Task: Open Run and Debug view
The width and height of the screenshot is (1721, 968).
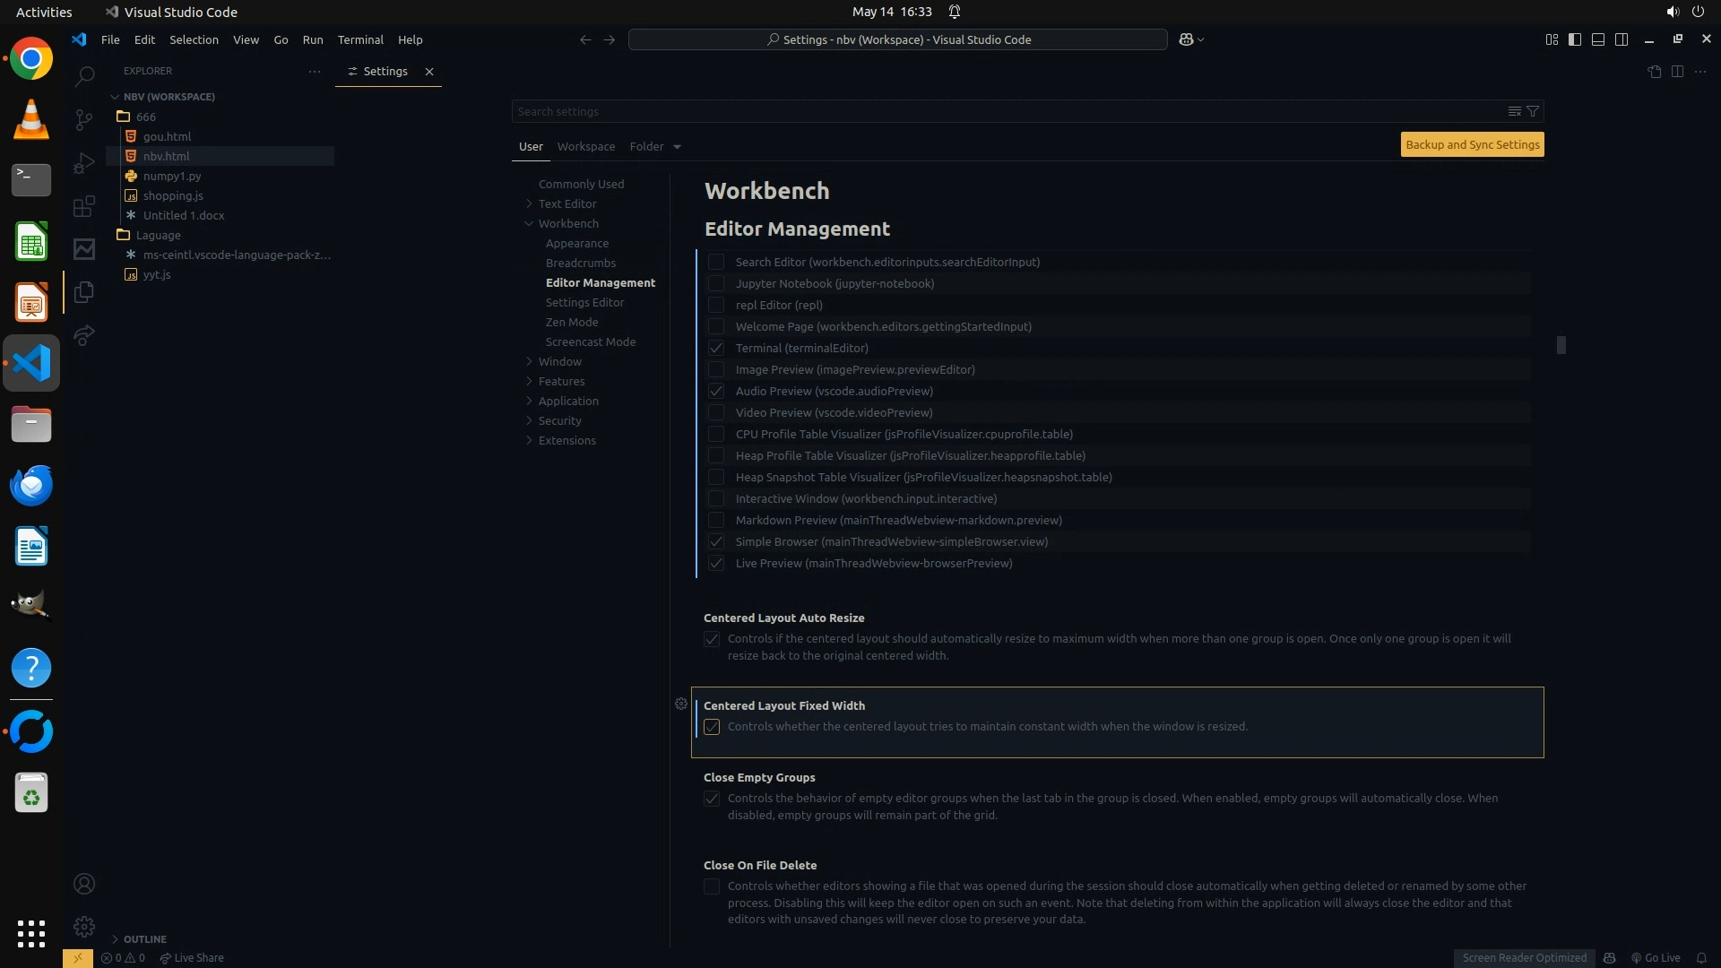Action: click(84, 163)
